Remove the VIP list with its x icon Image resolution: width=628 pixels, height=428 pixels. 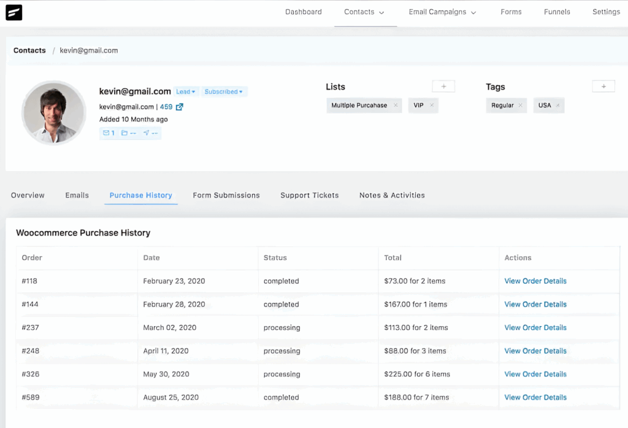pyautogui.click(x=432, y=105)
